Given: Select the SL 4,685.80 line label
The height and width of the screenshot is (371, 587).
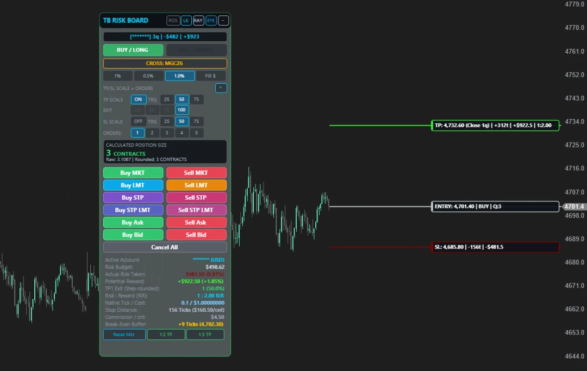Looking at the screenshot, I should (x=495, y=247).
